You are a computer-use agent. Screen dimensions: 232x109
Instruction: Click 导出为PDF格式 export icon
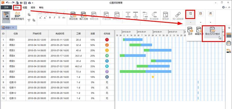click(213, 31)
